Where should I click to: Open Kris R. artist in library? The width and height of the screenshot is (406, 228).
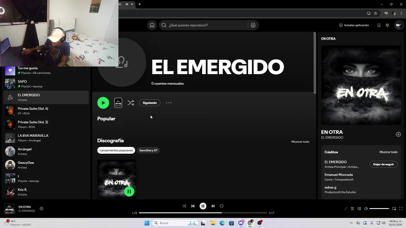pos(46,192)
